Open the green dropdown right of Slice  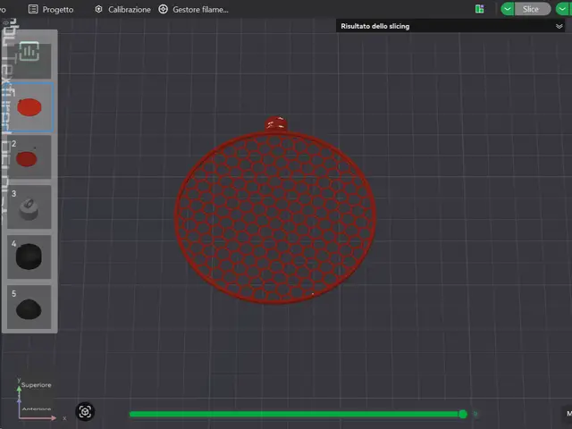(562, 9)
